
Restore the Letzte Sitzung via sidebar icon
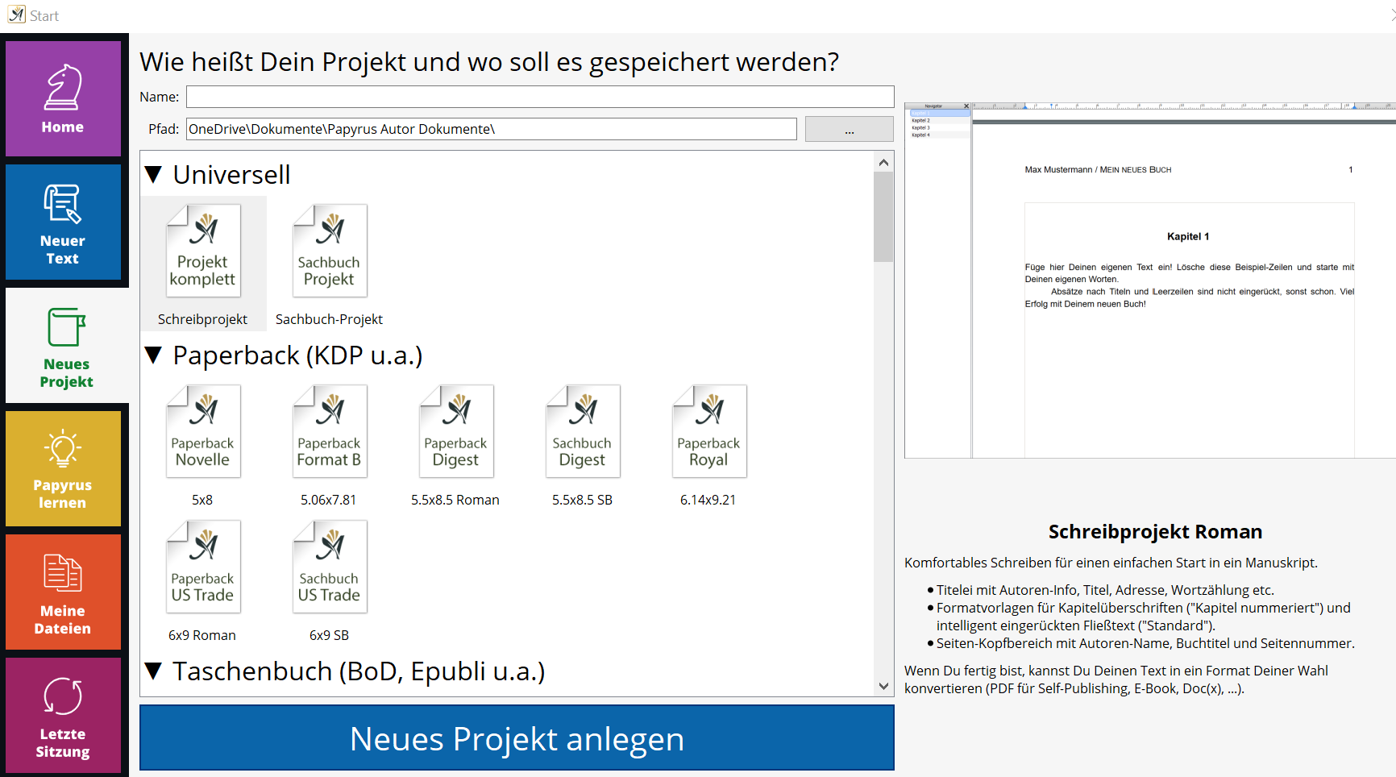pos(64,714)
